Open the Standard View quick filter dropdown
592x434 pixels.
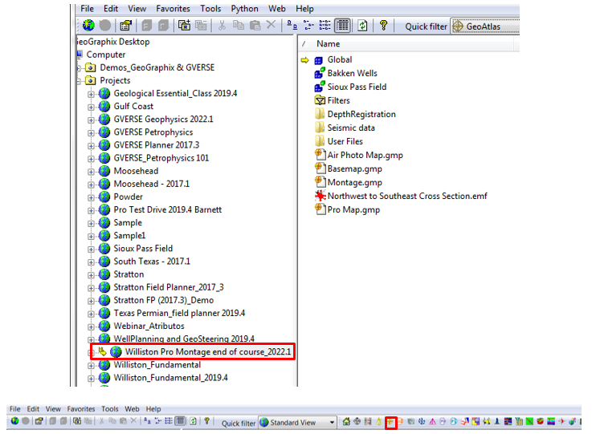(332, 422)
